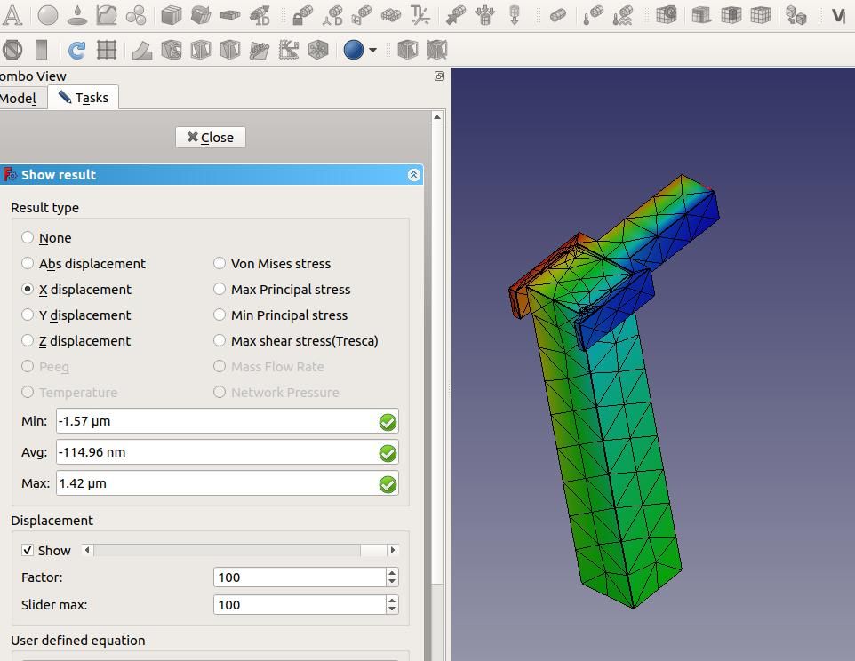
Task: Increase the Slider max value
Action: [392, 600]
